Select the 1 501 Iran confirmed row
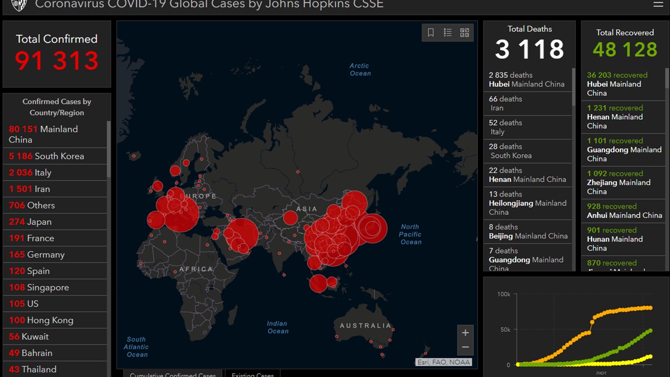 point(55,189)
